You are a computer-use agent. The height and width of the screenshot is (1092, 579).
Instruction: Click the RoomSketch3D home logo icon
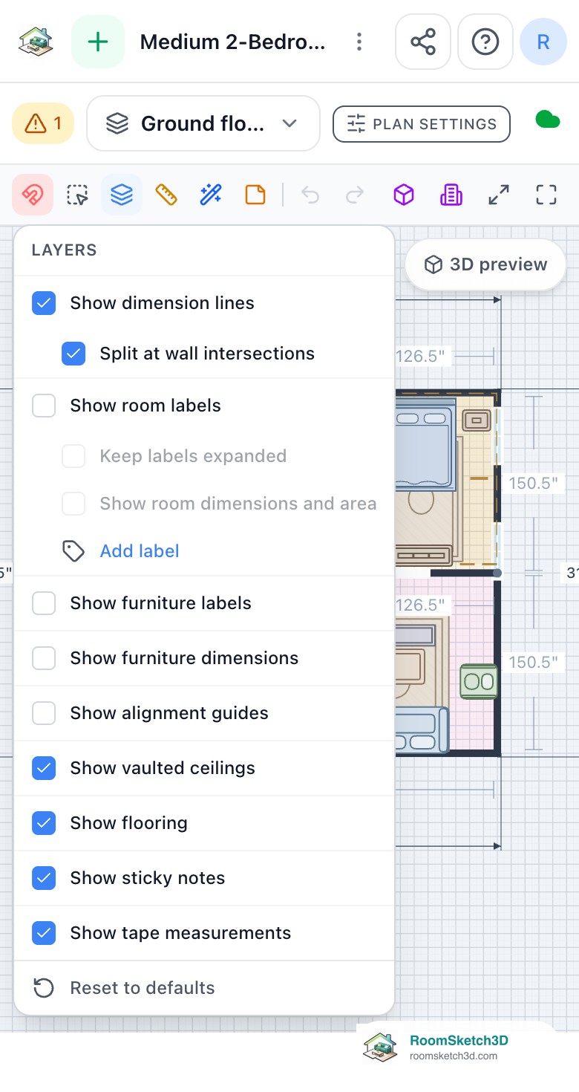click(36, 42)
